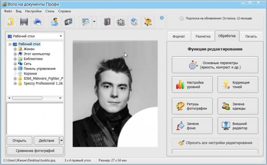Expand the Speccy Professional folder node
Screen dimensions: 267x165
point(15,83)
